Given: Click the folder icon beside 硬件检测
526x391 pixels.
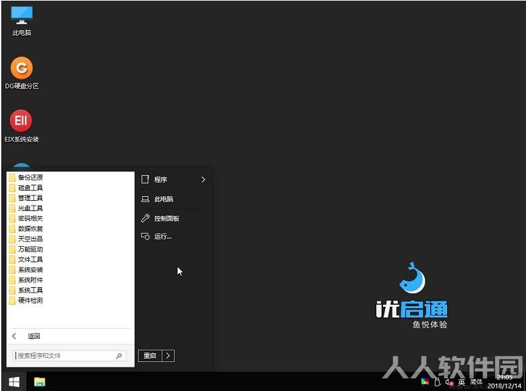Looking at the screenshot, I should pos(12,301).
